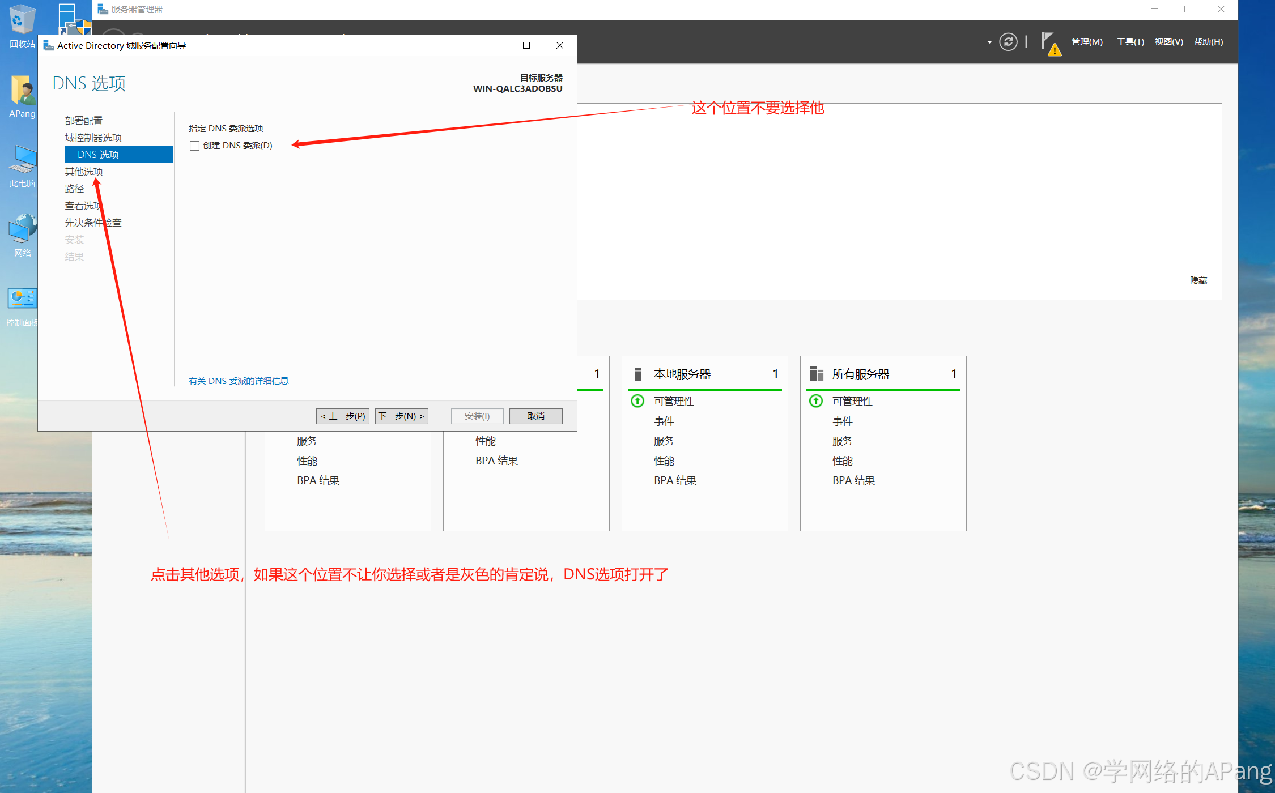Click All Servers manageability green status icon

pos(815,401)
